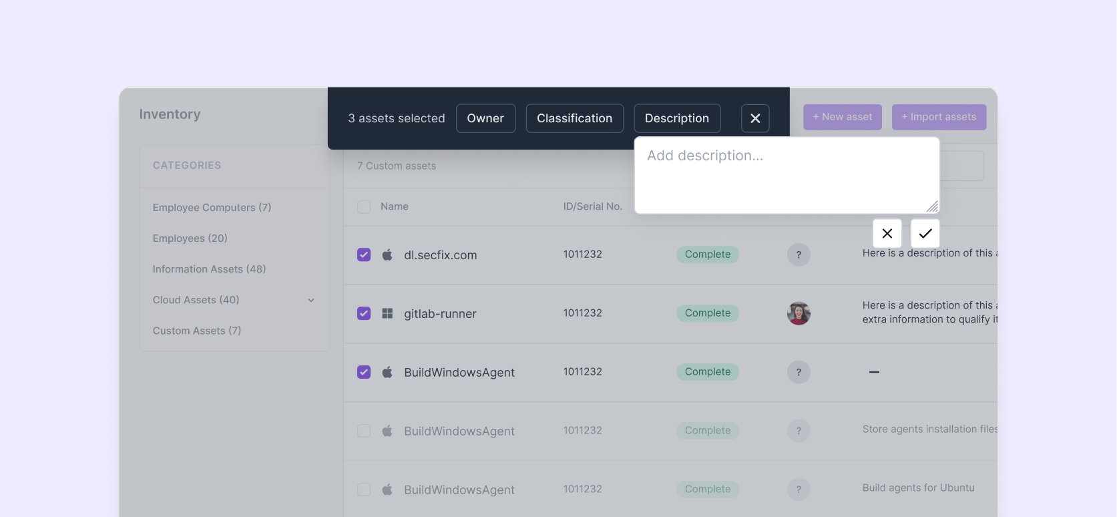This screenshot has width=1117, height=517.
Task: Click the Windows icon beside gitlab-runner
Action: point(387,313)
